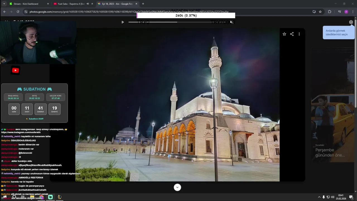
Task: Click the BAŞLANGIÇ 24.02 20:14 box
Action: 13,97
